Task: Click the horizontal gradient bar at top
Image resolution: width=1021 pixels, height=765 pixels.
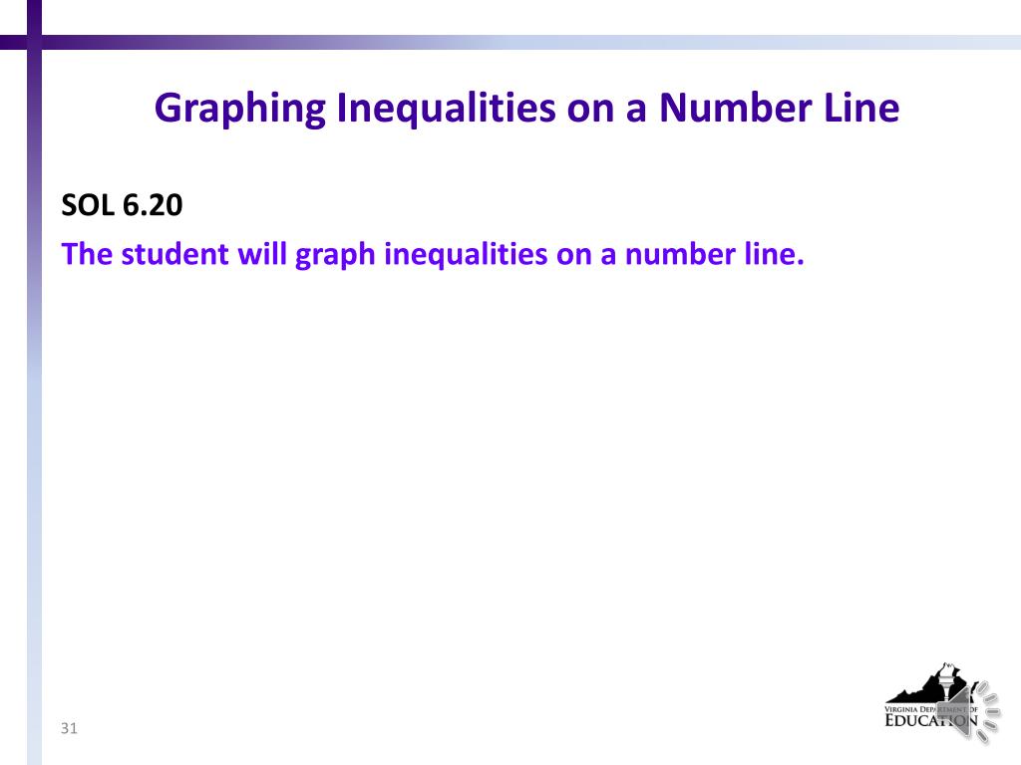Action: pyautogui.click(x=530, y=43)
